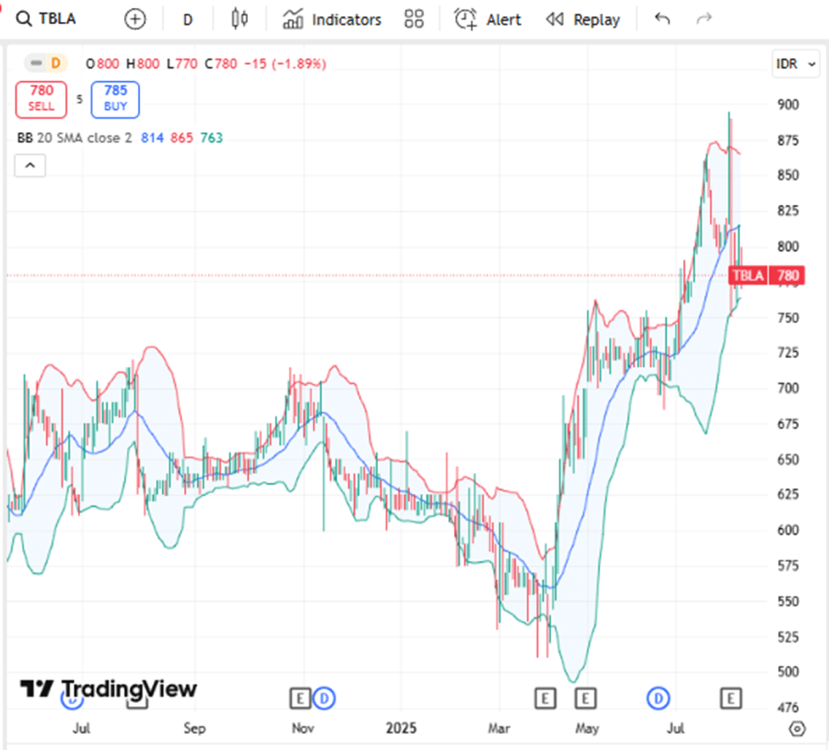Click the red 780 SELL button

[41, 99]
